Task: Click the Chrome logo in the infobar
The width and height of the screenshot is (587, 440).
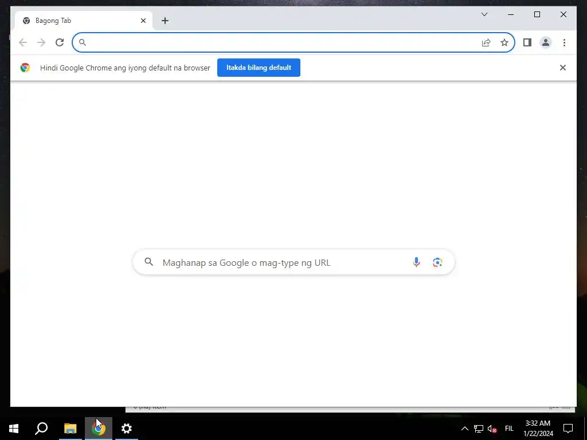Action: coord(25,68)
